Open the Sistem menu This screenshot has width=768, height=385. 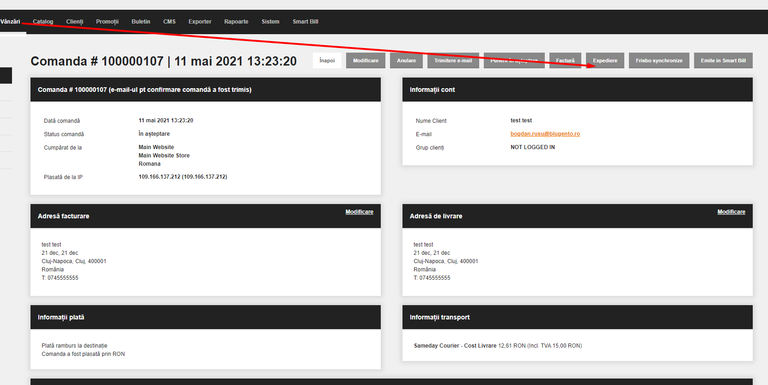[270, 22]
